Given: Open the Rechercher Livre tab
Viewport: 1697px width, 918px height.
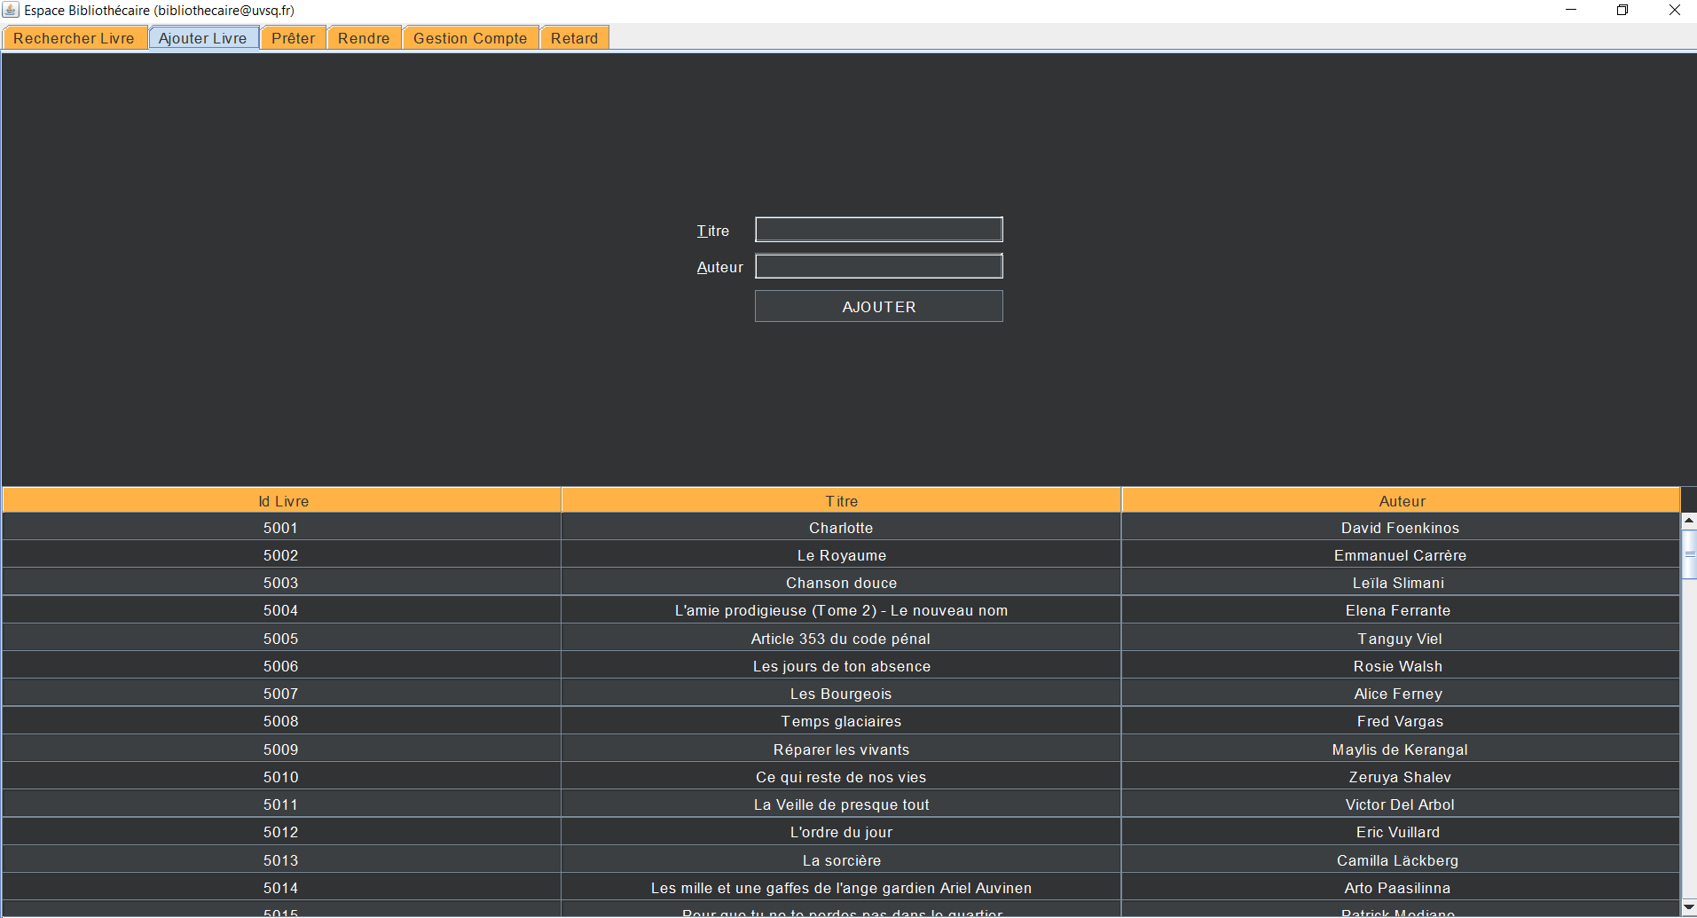Looking at the screenshot, I should click(x=75, y=38).
